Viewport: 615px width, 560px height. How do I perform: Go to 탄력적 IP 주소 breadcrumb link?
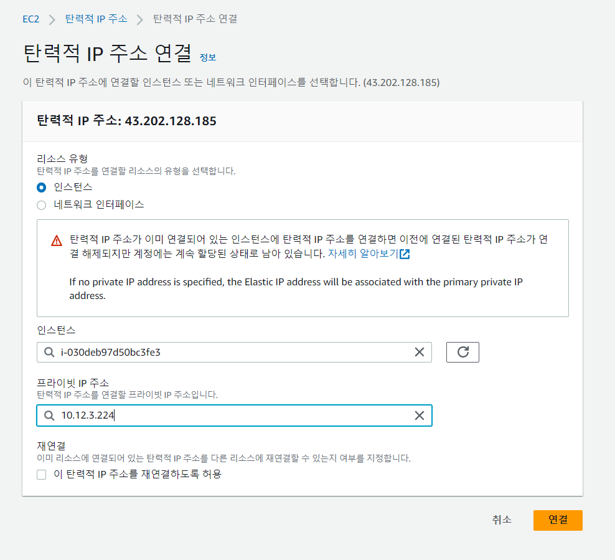coord(96,19)
